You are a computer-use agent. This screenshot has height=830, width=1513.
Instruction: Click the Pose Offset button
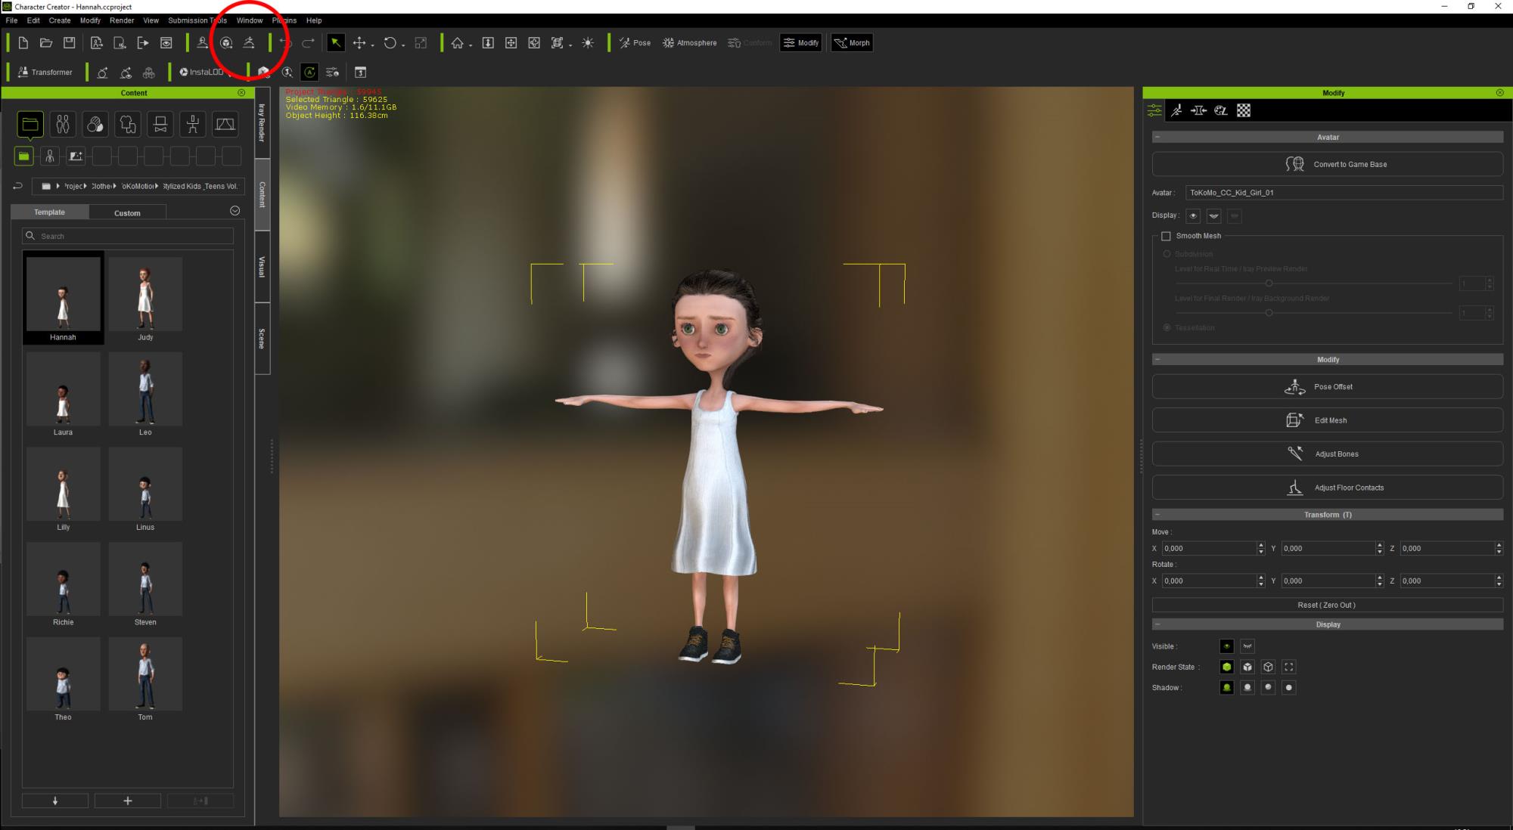1327,386
